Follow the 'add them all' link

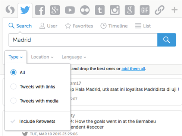133,69
